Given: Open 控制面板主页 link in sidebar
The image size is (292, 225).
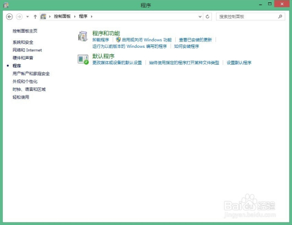Looking at the screenshot, I should pos(25,31).
